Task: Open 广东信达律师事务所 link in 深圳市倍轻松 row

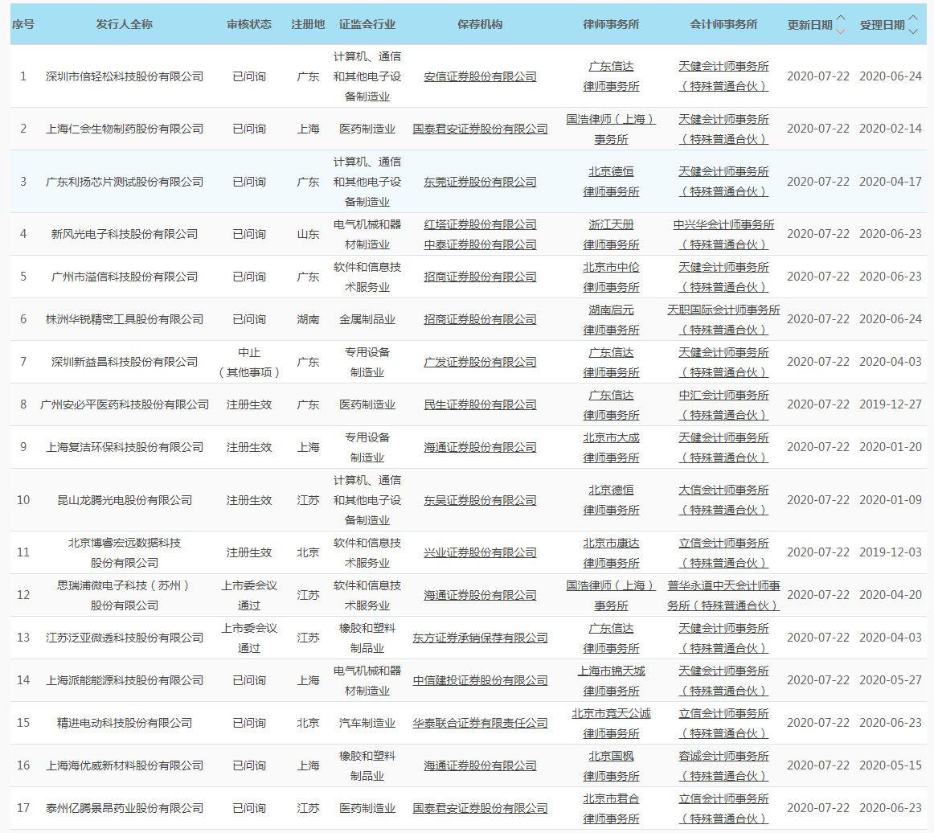Action: 611,76
